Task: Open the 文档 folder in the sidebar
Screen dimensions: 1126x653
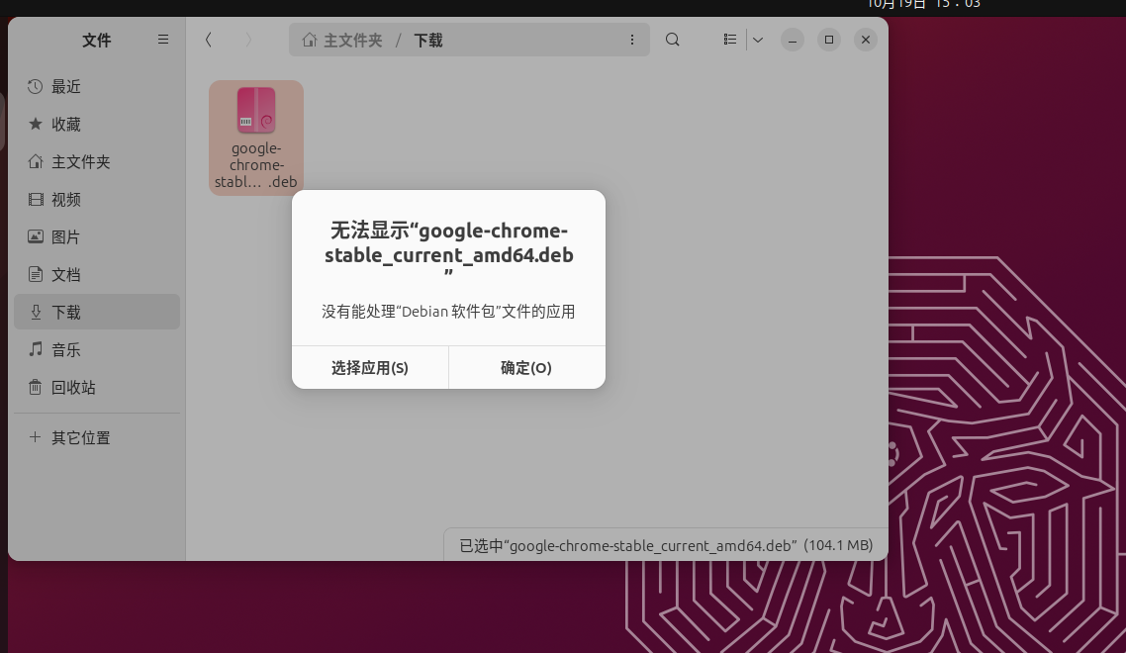Action: click(x=97, y=274)
